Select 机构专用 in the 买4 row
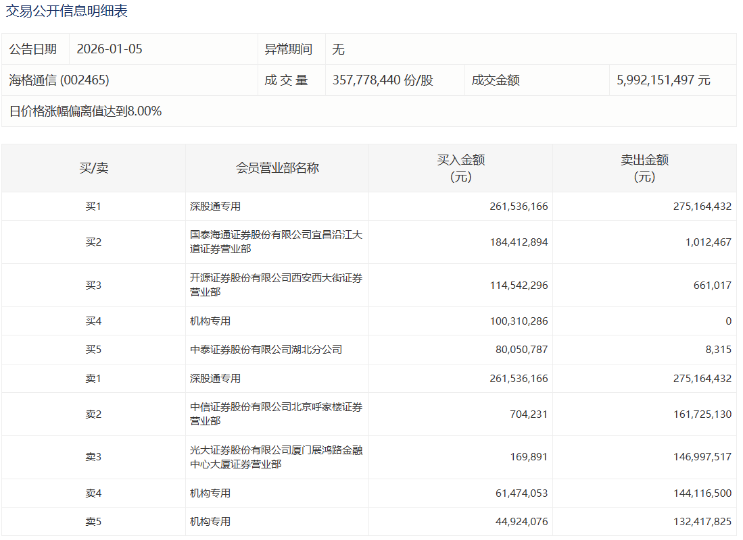This screenshot has width=743, height=540. 210,321
